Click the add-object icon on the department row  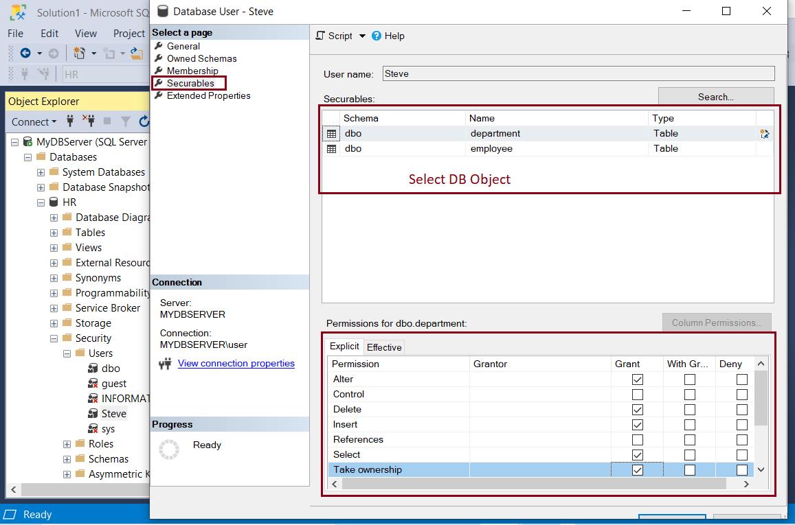pos(764,133)
